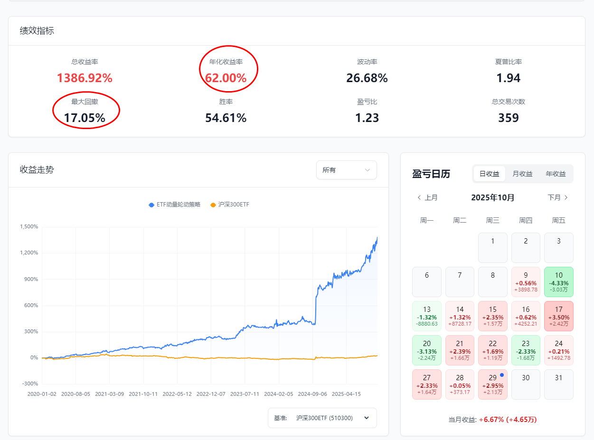Click the 2025年10月 month title
The width and height of the screenshot is (594, 440).
click(492, 197)
